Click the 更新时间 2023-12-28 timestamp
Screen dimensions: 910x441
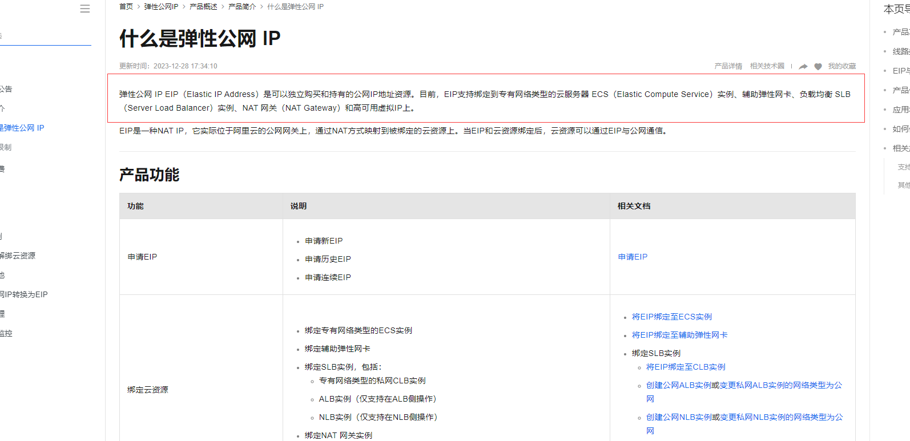click(x=168, y=66)
